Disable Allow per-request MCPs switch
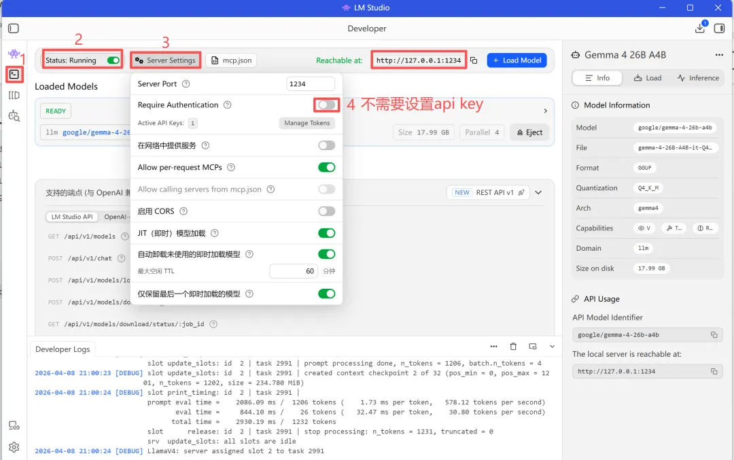 click(x=326, y=167)
